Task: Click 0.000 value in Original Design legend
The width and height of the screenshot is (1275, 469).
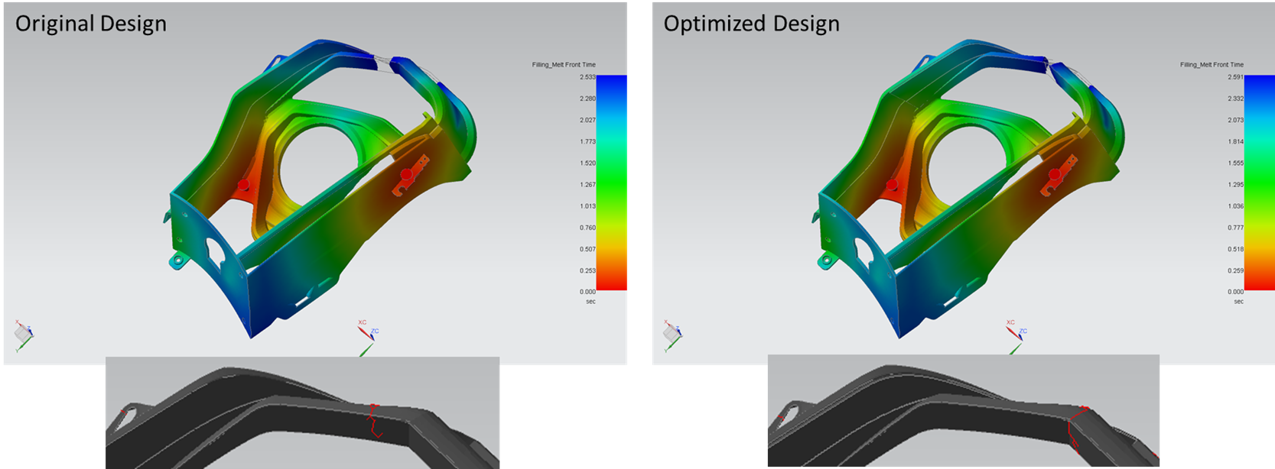Action: click(587, 292)
